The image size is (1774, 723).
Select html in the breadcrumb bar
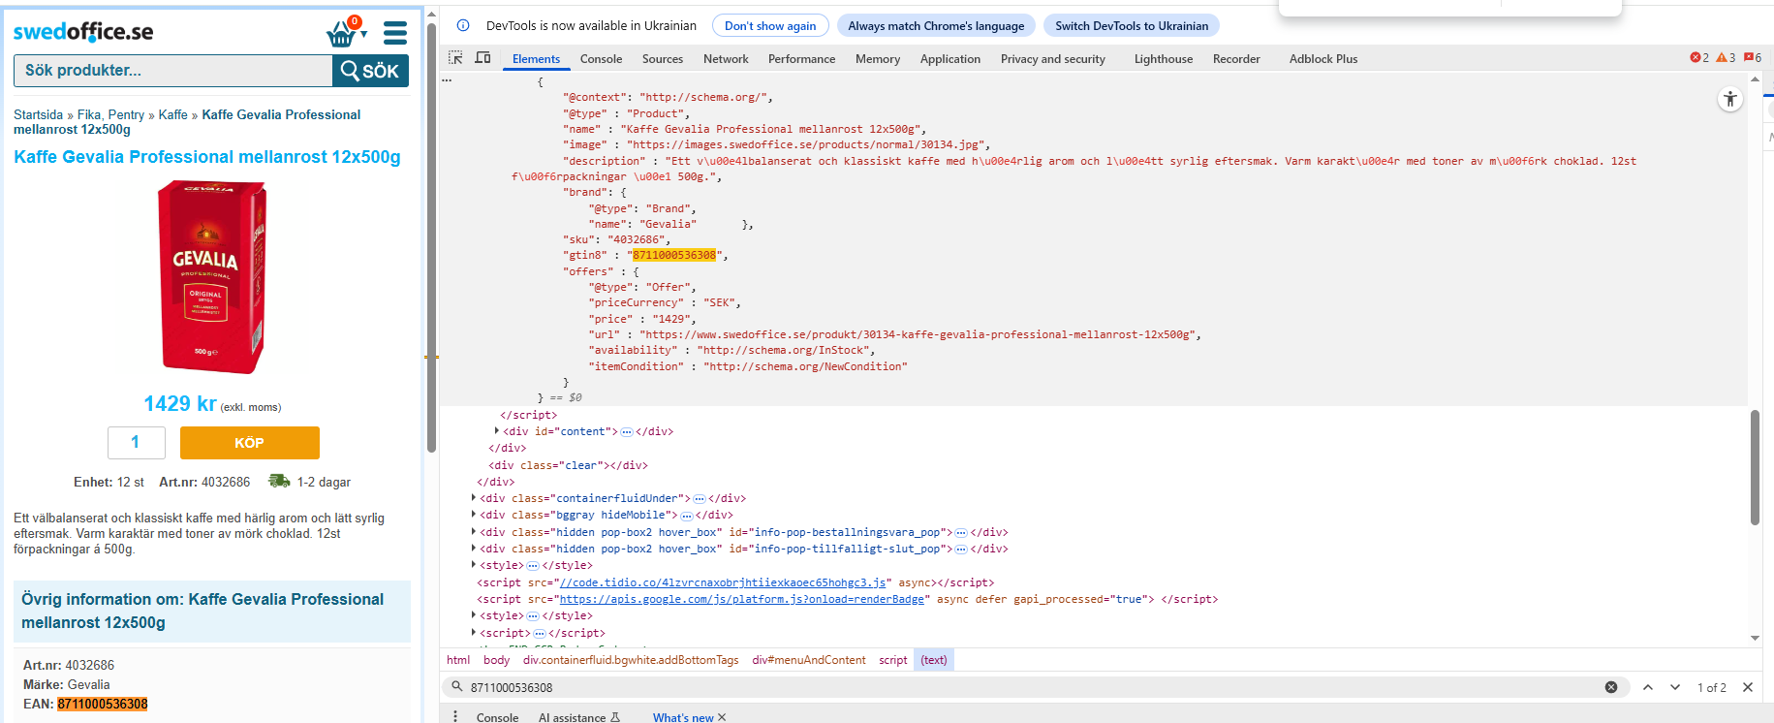point(458,660)
